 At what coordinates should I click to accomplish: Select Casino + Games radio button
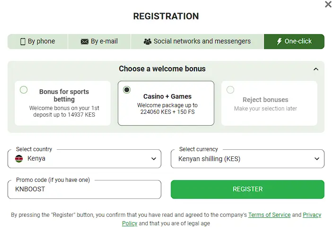click(x=127, y=90)
